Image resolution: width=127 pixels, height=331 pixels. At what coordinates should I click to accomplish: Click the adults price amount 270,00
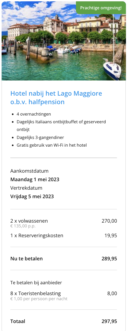pos(109,221)
